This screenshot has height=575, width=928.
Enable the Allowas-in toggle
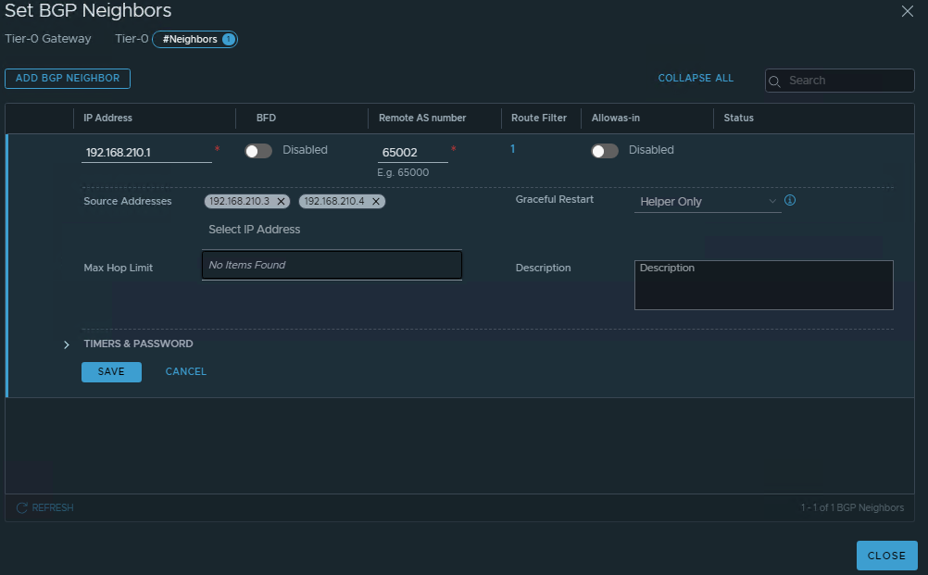(x=604, y=151)
